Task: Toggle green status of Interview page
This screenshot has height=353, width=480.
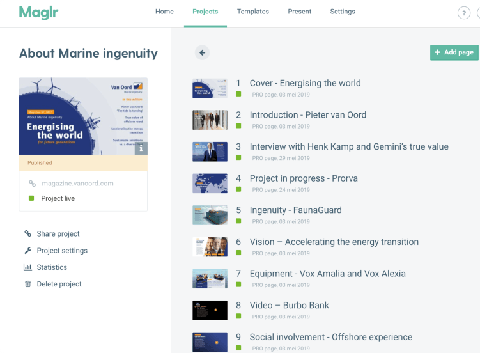Action: (x=238, y=157)
